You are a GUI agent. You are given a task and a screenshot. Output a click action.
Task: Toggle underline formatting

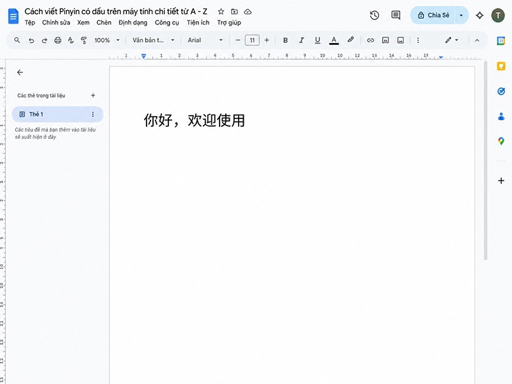[x=317, y=40]
